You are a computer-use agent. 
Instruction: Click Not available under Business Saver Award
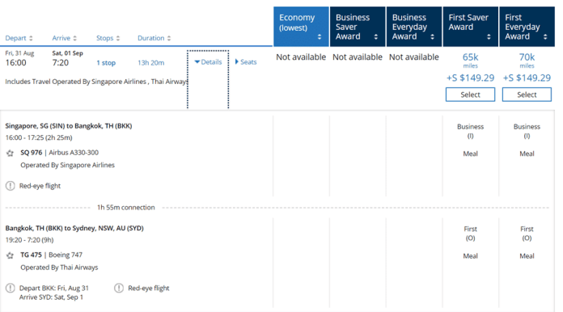click(358, 57)
